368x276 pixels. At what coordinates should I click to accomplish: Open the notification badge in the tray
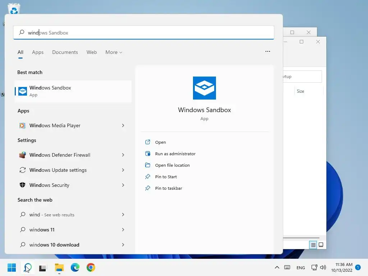[358, 267]
